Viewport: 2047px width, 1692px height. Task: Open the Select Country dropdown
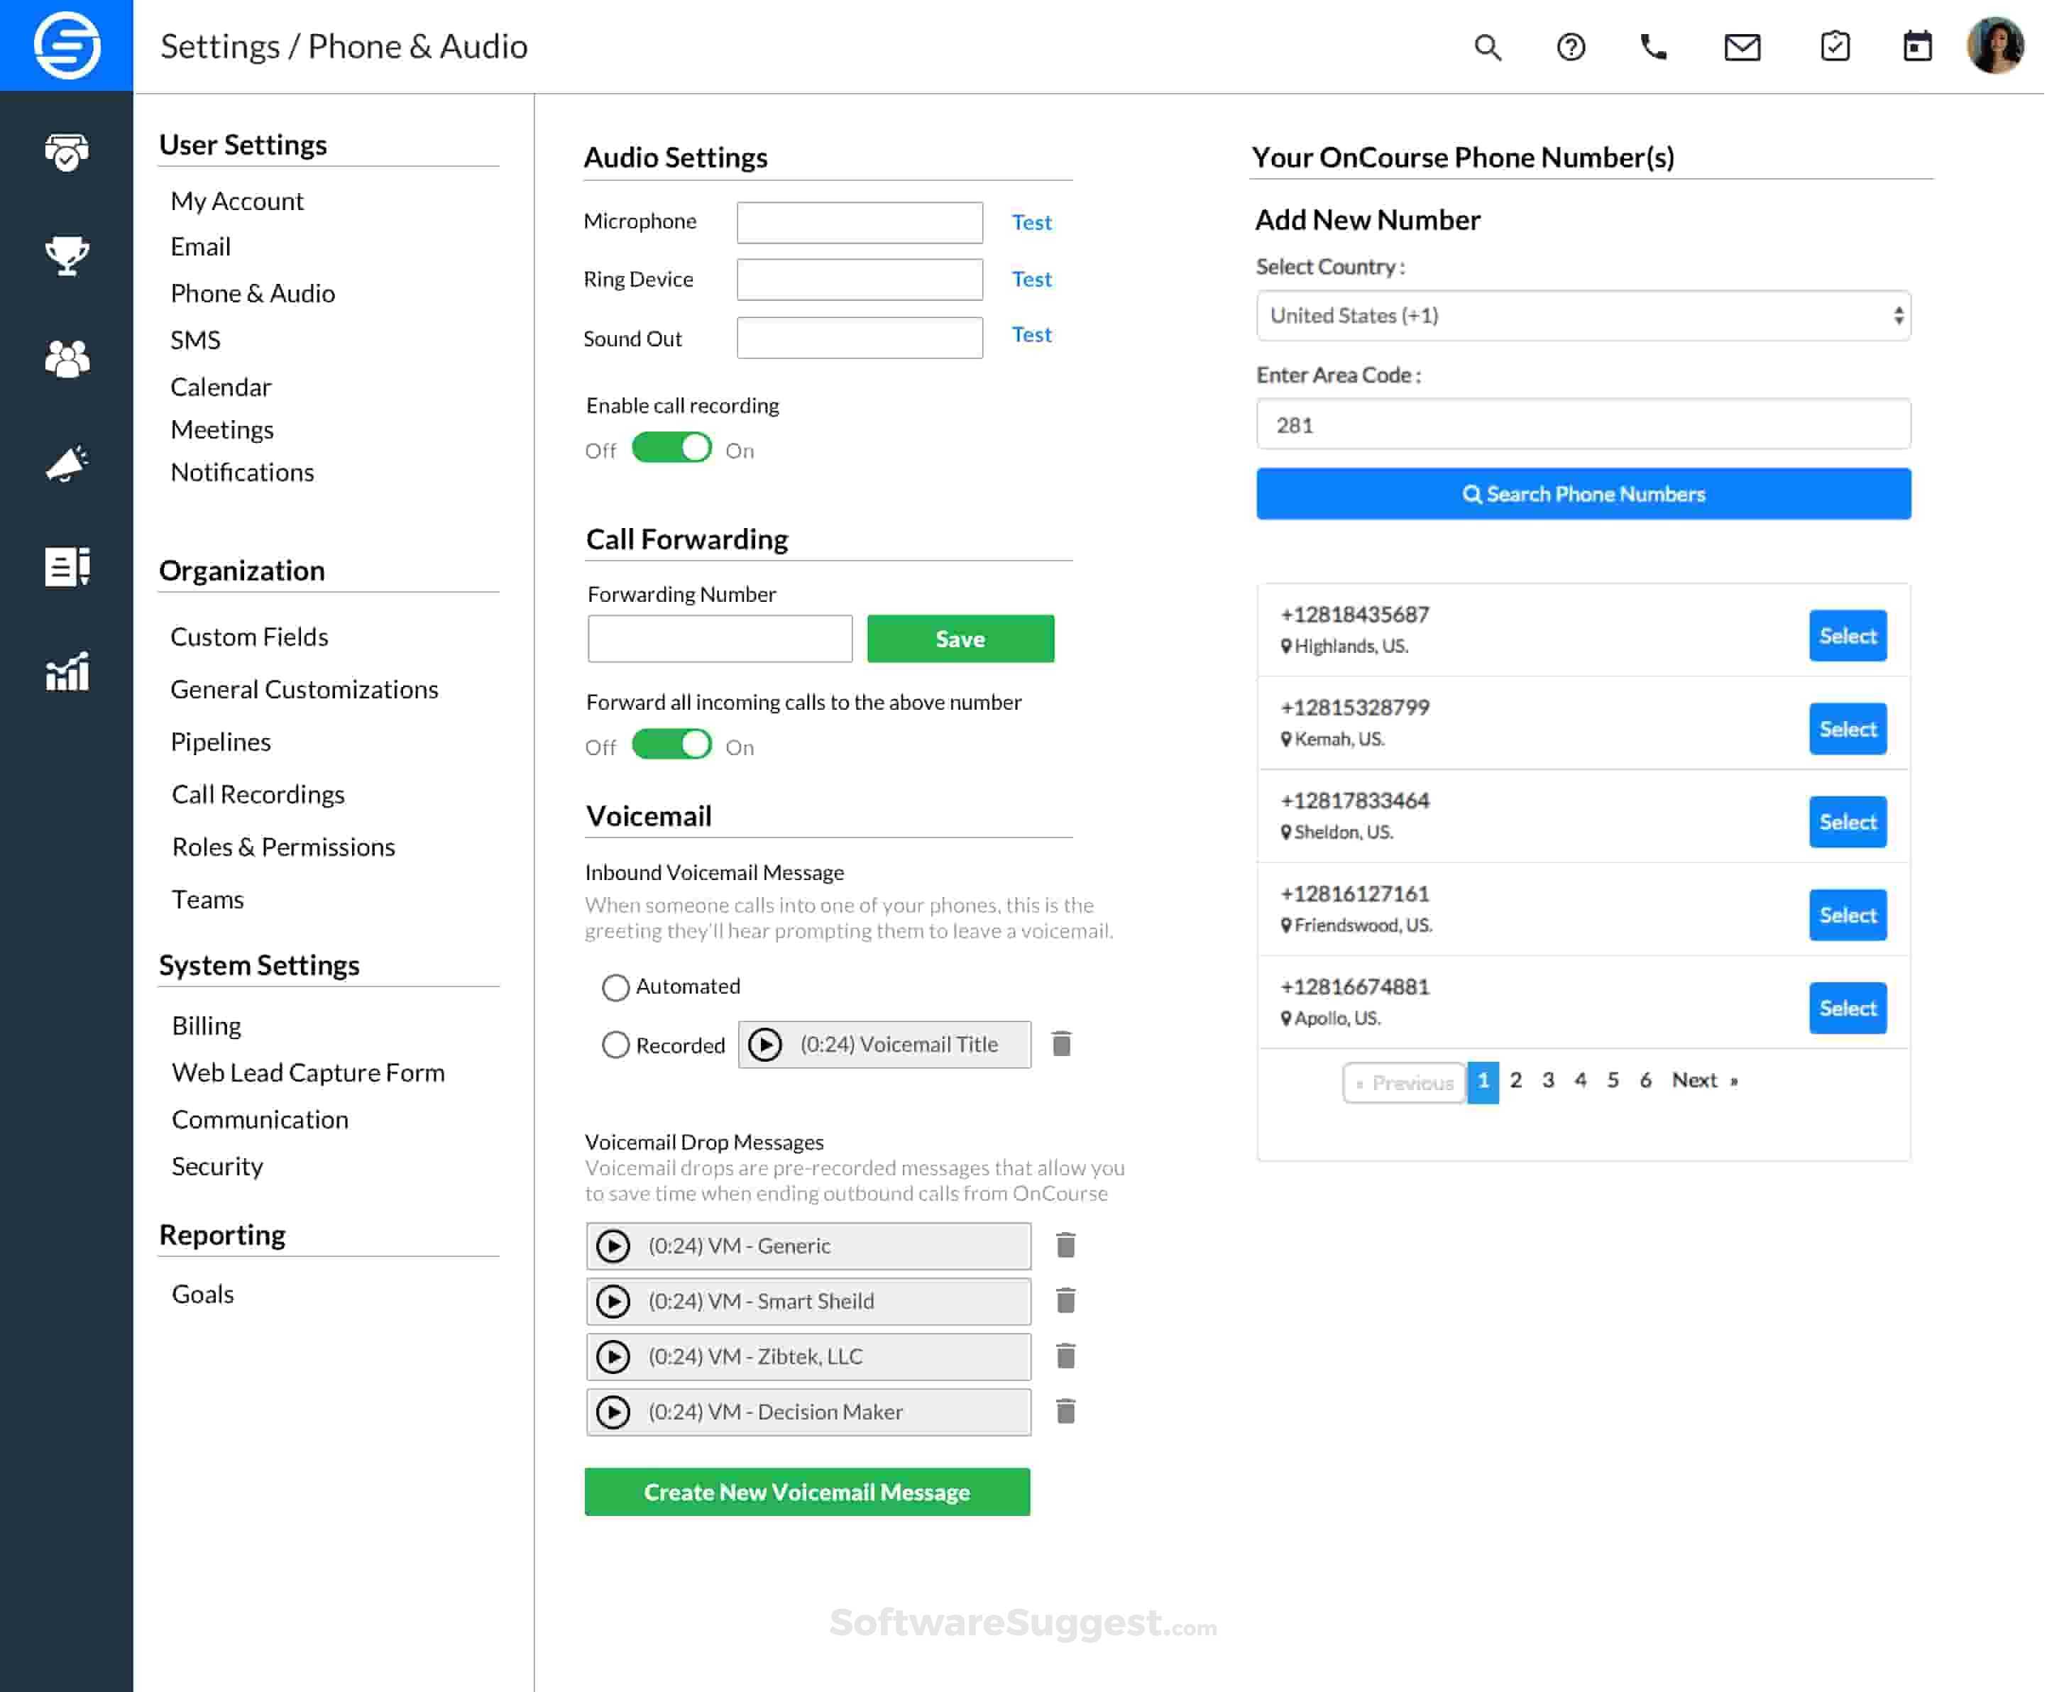[x=1582, y=316]
